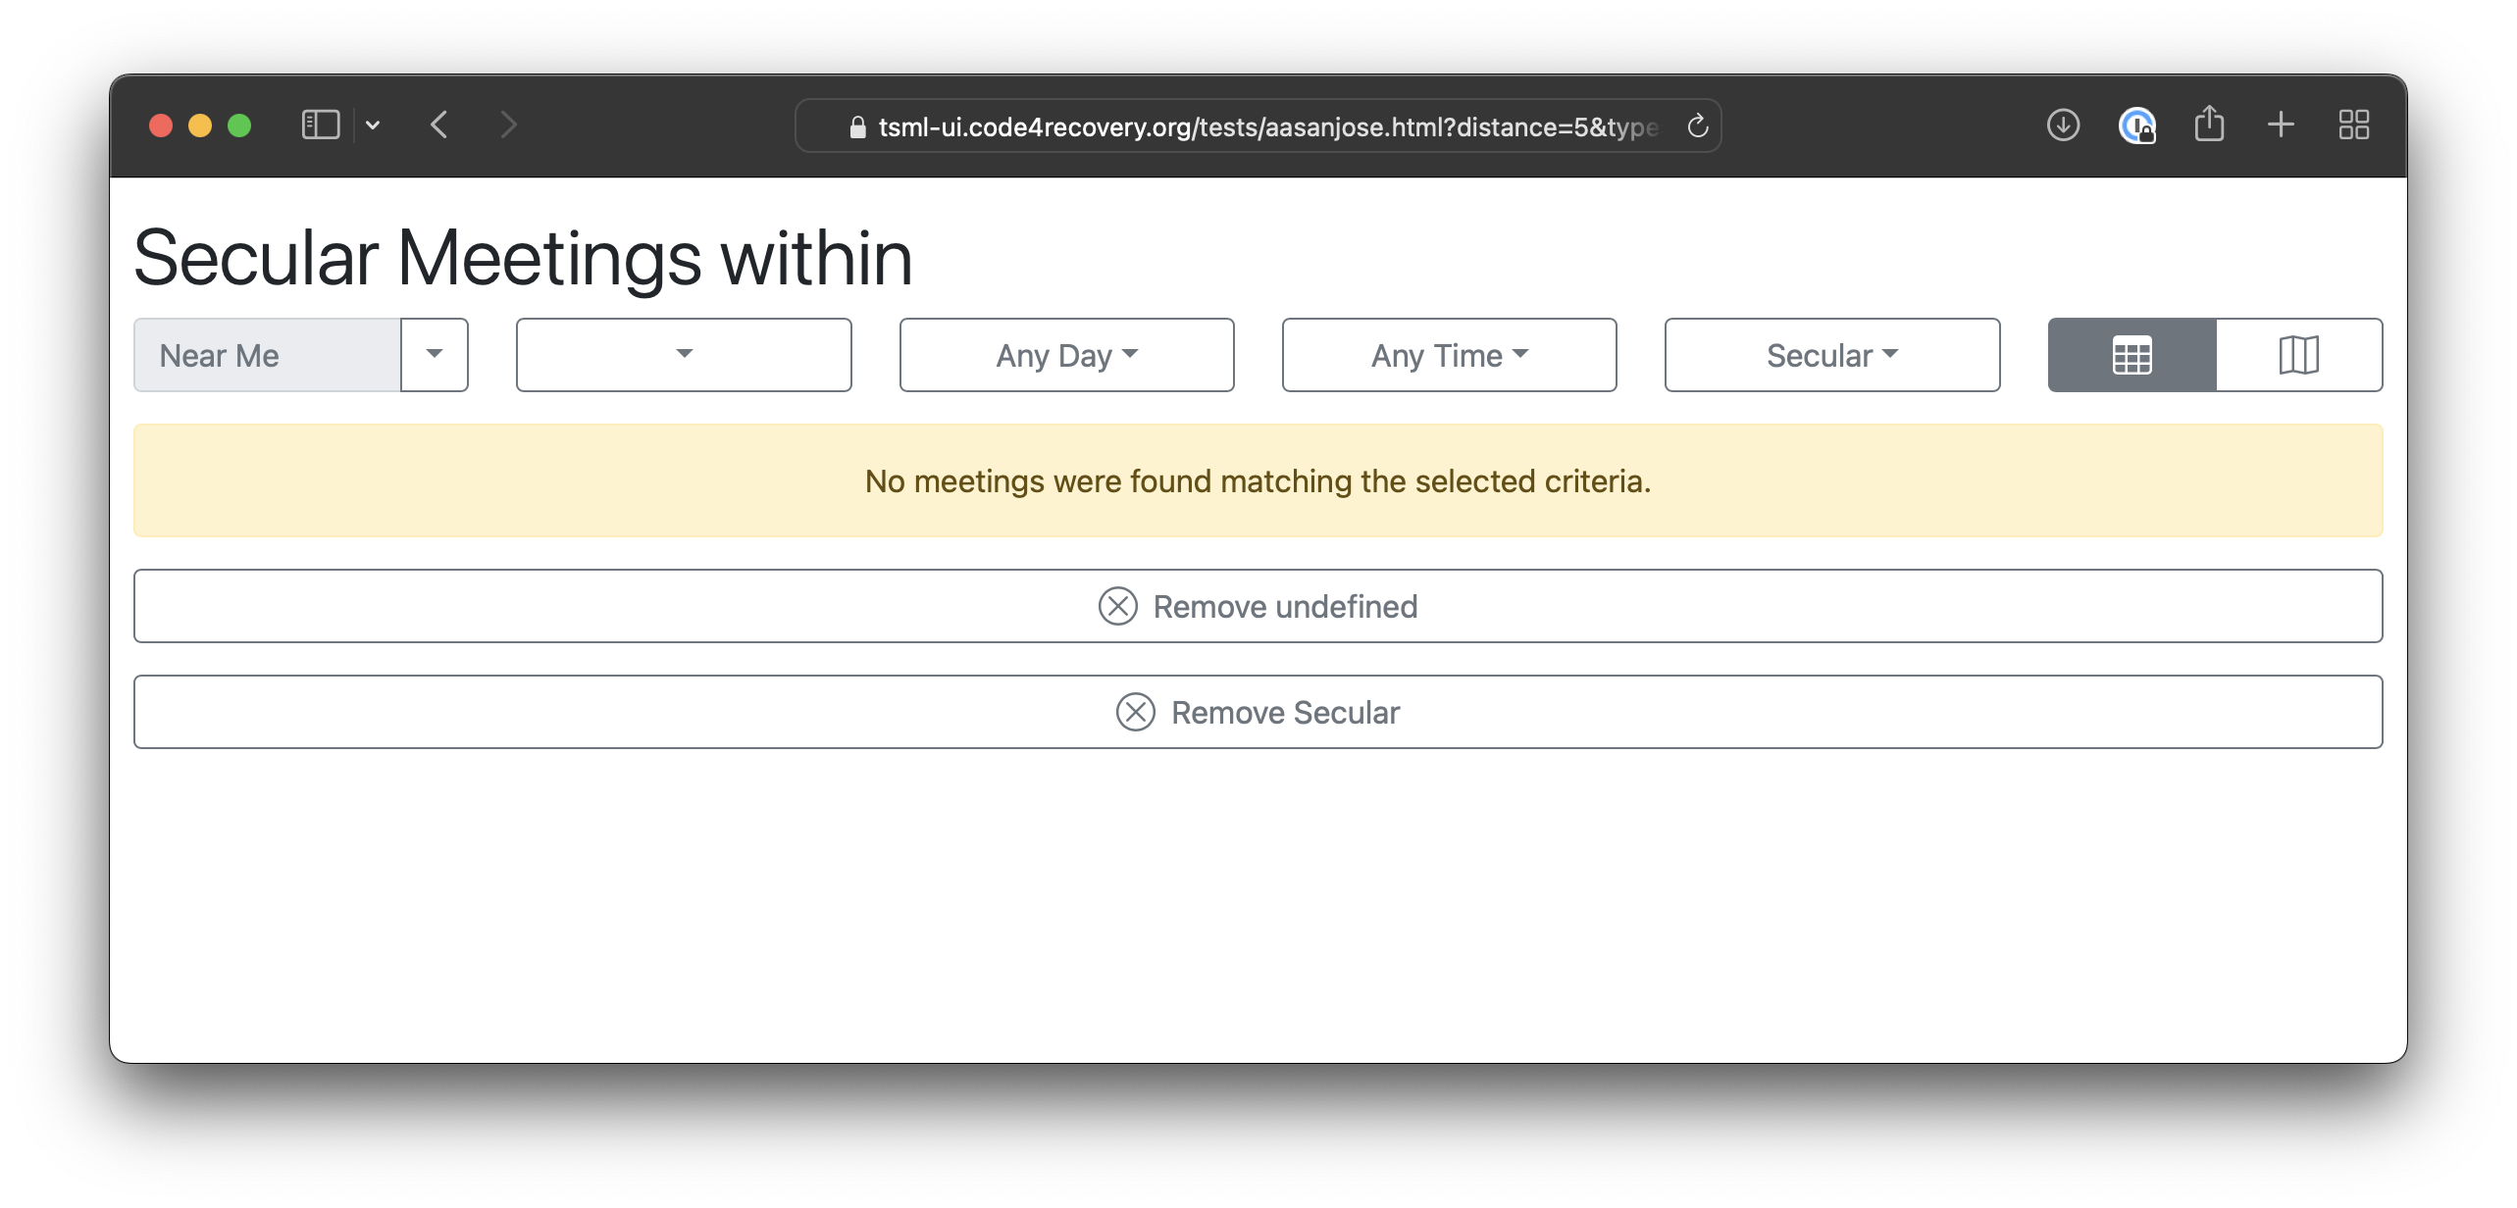Switch to map view

tap(2298, 355)
